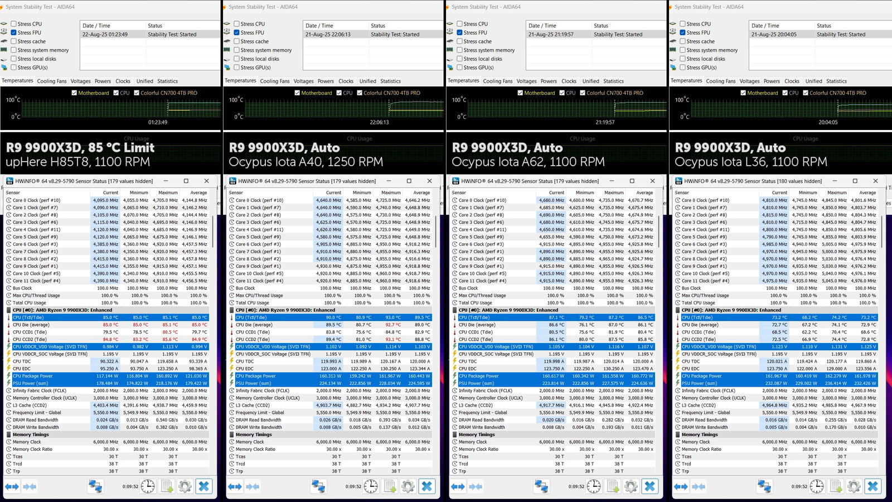Start logging with the sheet-plus icon under the upHere H85T8 banner
This screenshot has width=892, height=502.
(167, 486)
